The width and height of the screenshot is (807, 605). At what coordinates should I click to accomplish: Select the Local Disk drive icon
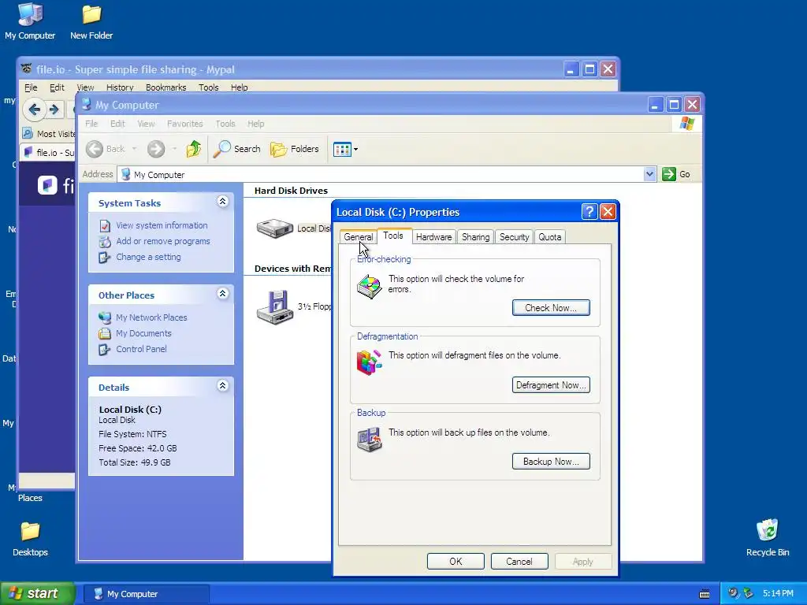(275, 228)
